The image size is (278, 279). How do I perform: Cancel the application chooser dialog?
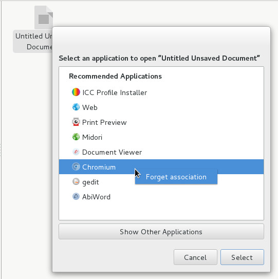pyautogui.click(x=195, y=257)
